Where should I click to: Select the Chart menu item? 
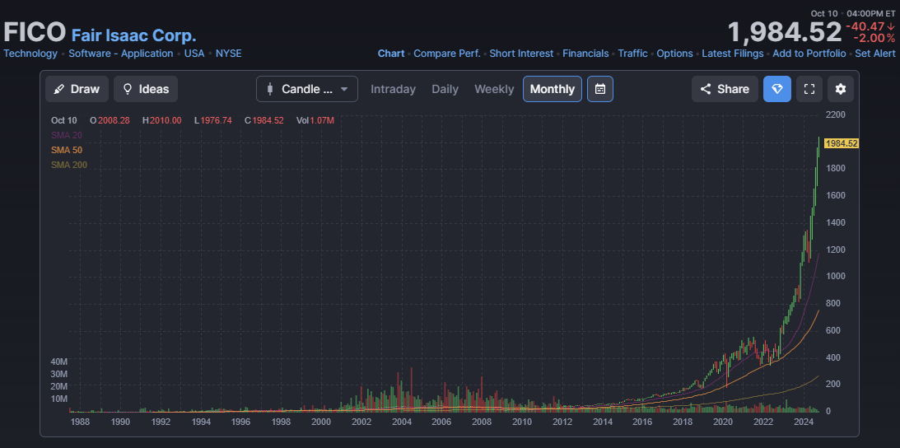[391, 54]
